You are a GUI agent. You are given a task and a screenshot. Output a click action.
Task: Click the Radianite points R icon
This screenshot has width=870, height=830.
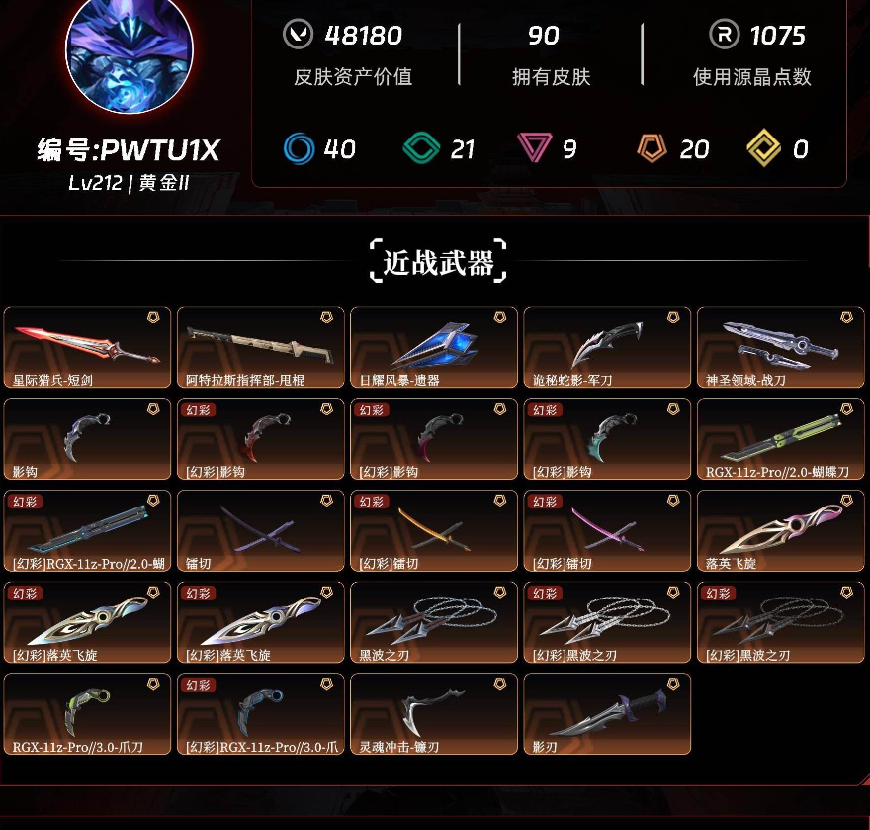724,35
